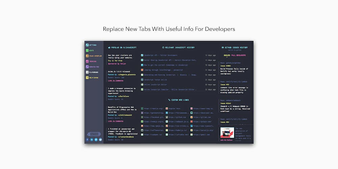Click the ads via Carbon link
The image size is (338, 169).
[x=226, y=140]
